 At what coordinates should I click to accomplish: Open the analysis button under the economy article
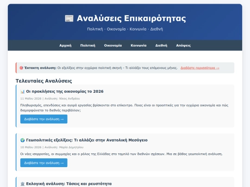(x=44, y=119)
